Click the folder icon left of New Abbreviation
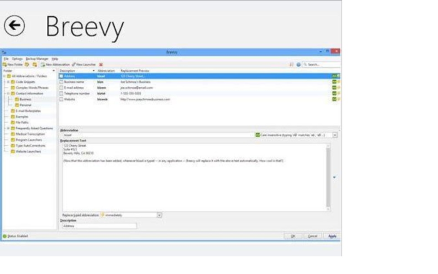Viewport: 438px width, 274px height. pyautogui.click(x=34, y=64)
